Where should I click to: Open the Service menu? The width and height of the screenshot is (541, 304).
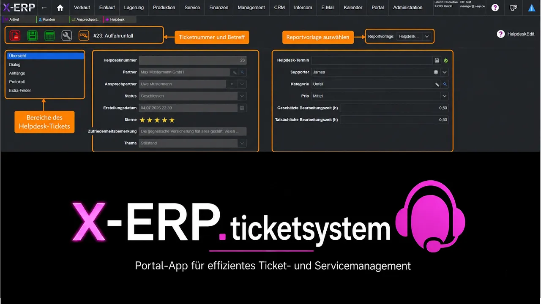[192, 8]
